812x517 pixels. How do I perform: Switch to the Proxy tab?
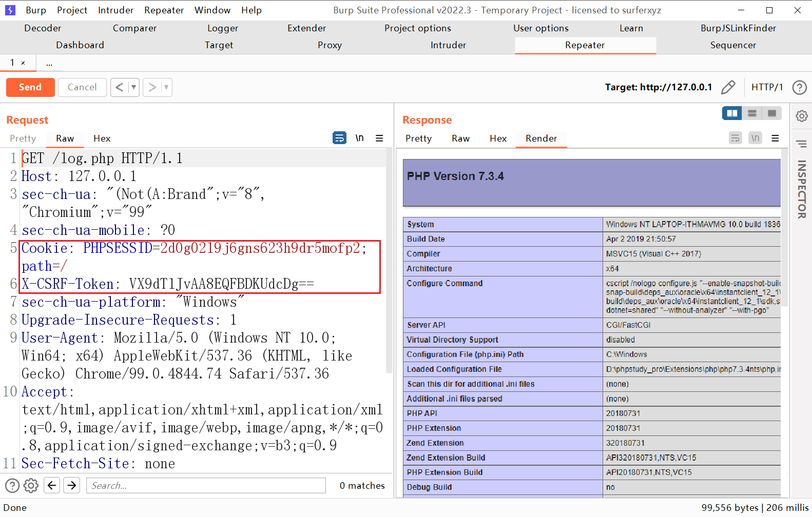point(330,45)
